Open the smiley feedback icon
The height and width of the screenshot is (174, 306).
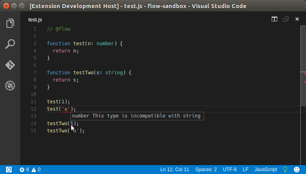coord(297,170)
